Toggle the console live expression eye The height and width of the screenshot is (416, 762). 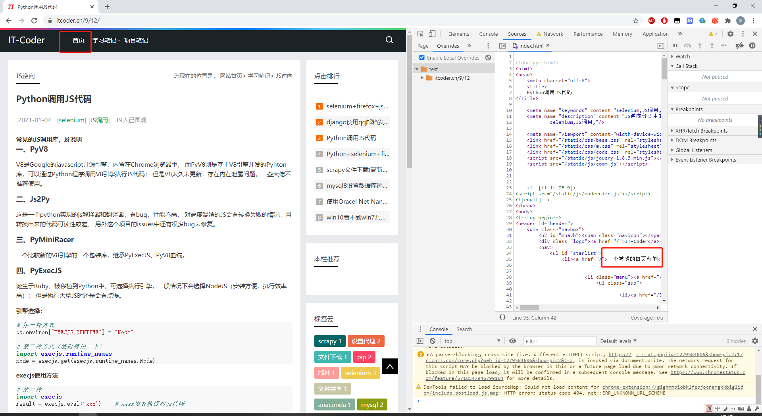click(512, 341)
